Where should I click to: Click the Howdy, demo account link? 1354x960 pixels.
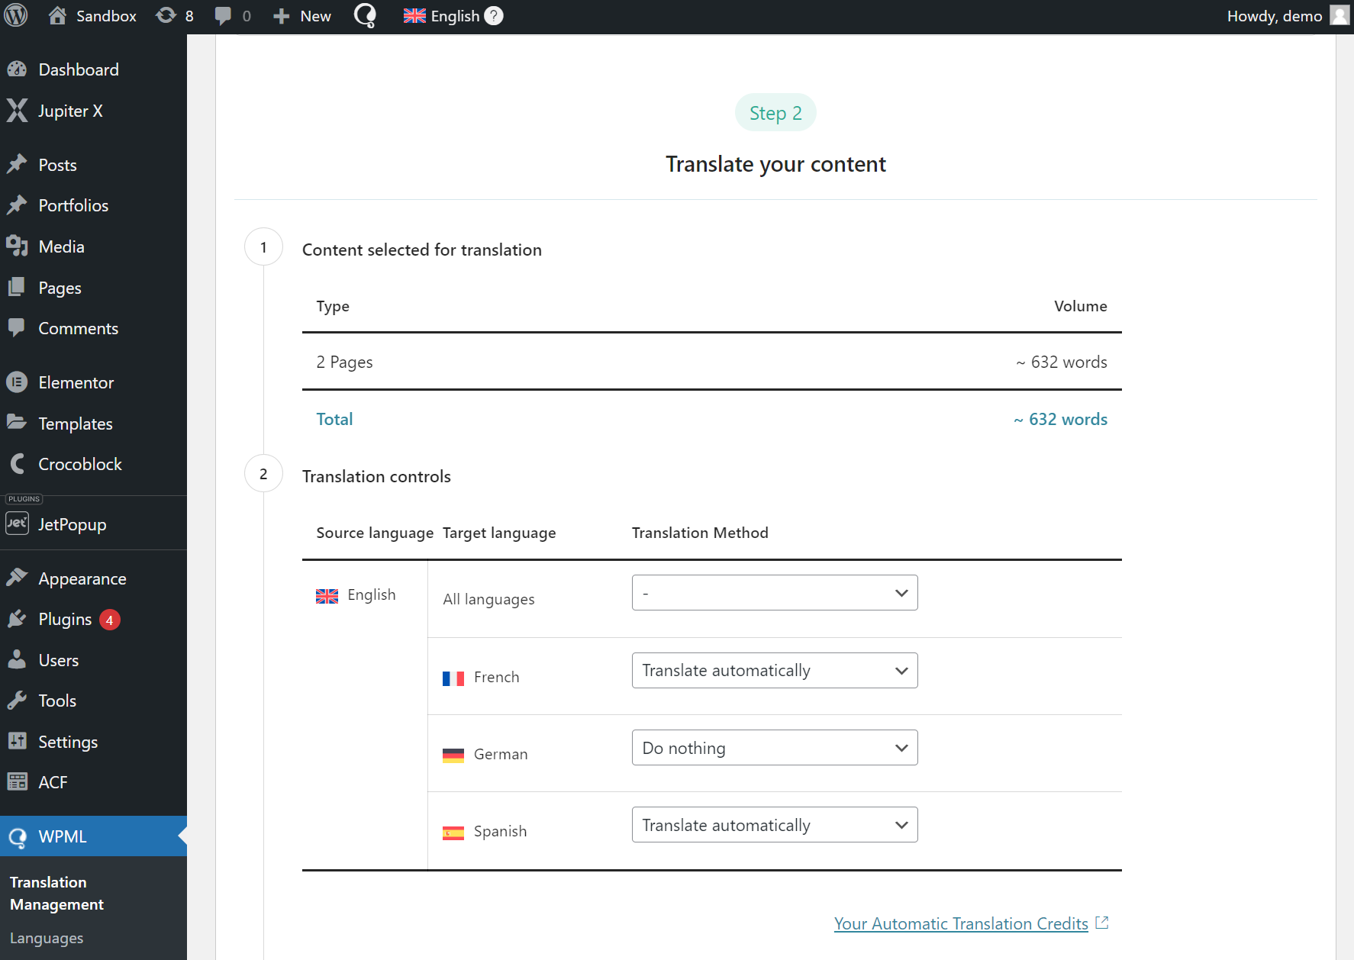[x=1274, y=15]
